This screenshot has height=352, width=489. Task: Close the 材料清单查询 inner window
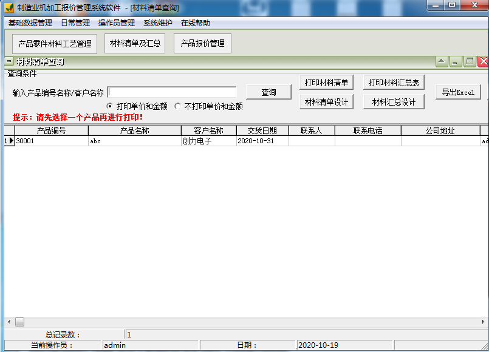click(x=483, y=62)
